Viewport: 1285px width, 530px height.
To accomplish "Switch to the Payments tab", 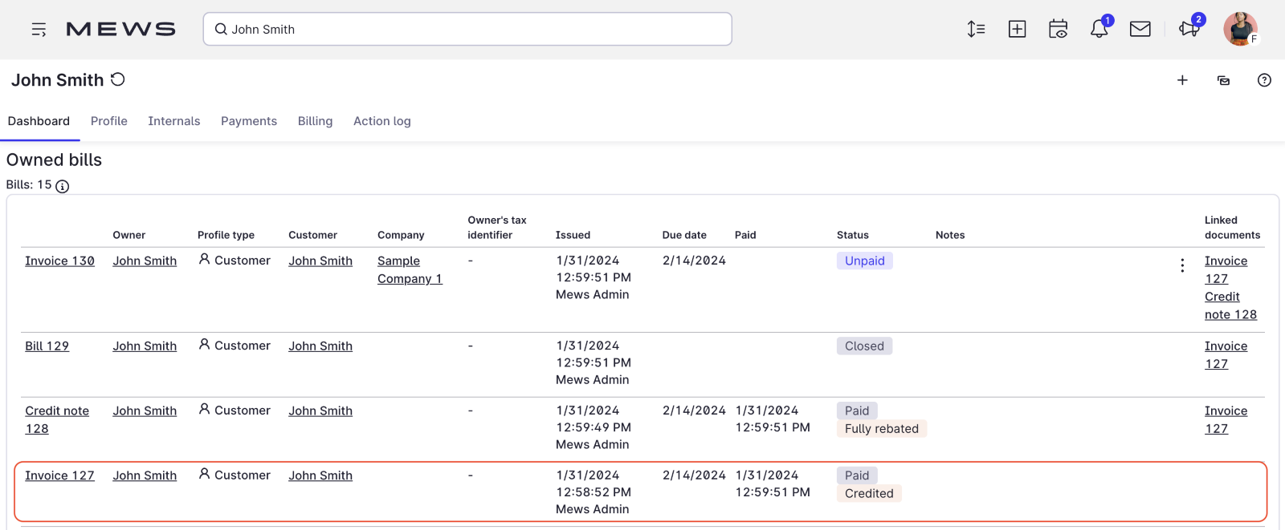I will 249,121.
